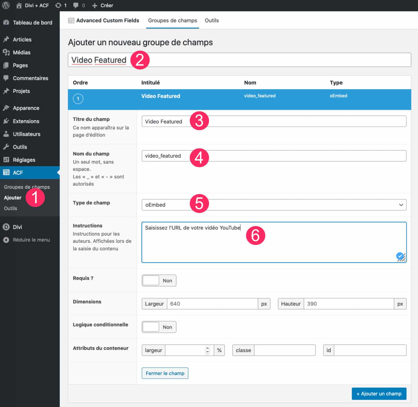Click the Réduire le menu collapse icon
418x407 pixels.
[x=6, y=240]
